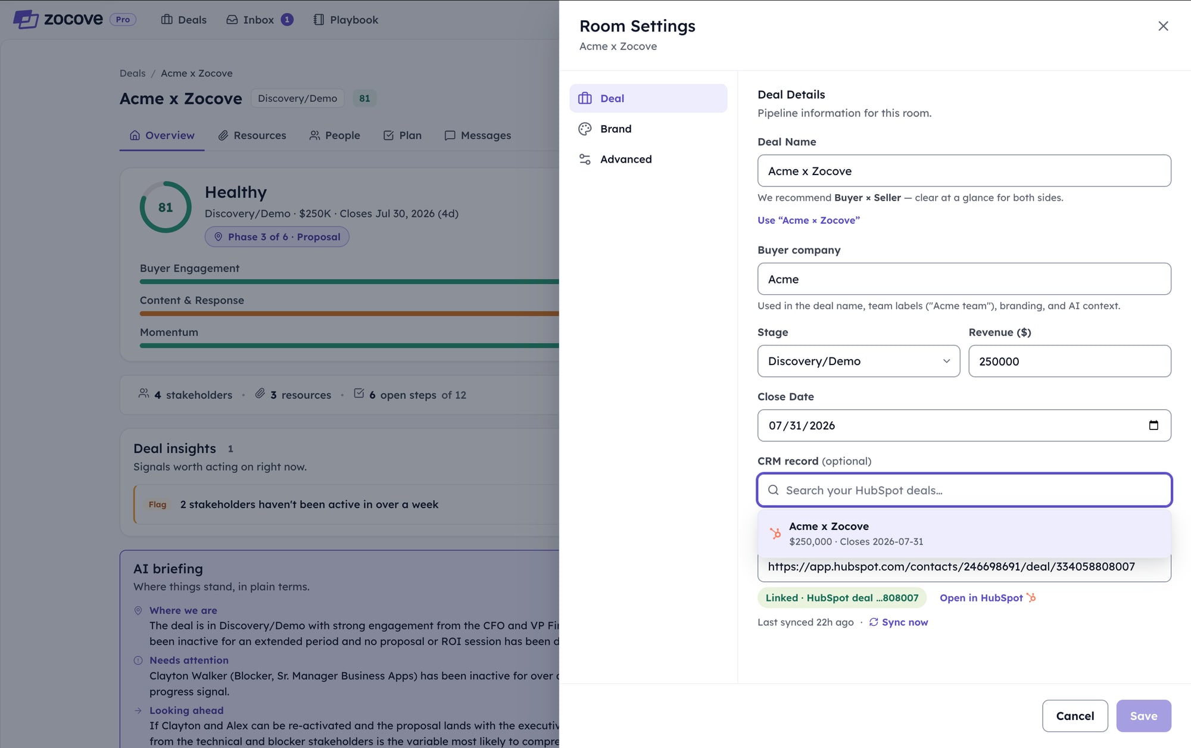Click the Flag label in Deal insights

click(x=158, y=504)
